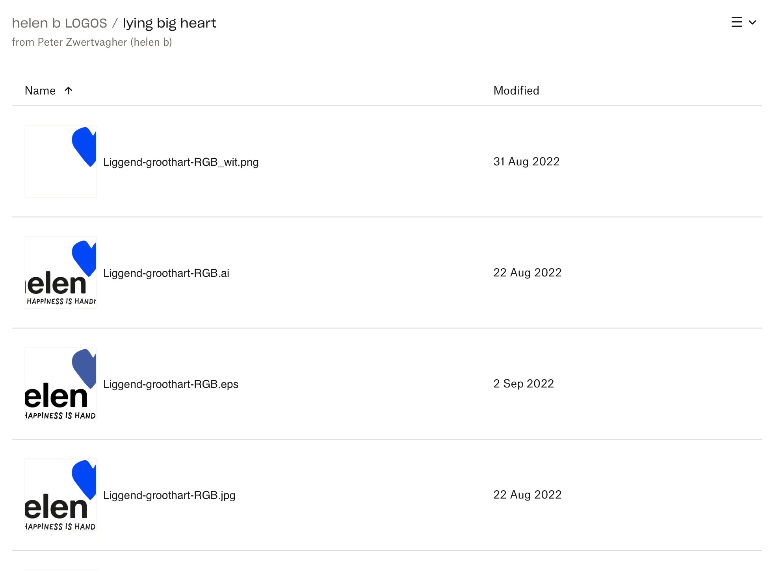773x571 pixels.
Task: Click the from Peter Zwertvagher subtitle
Action: (x=92, y=42)
